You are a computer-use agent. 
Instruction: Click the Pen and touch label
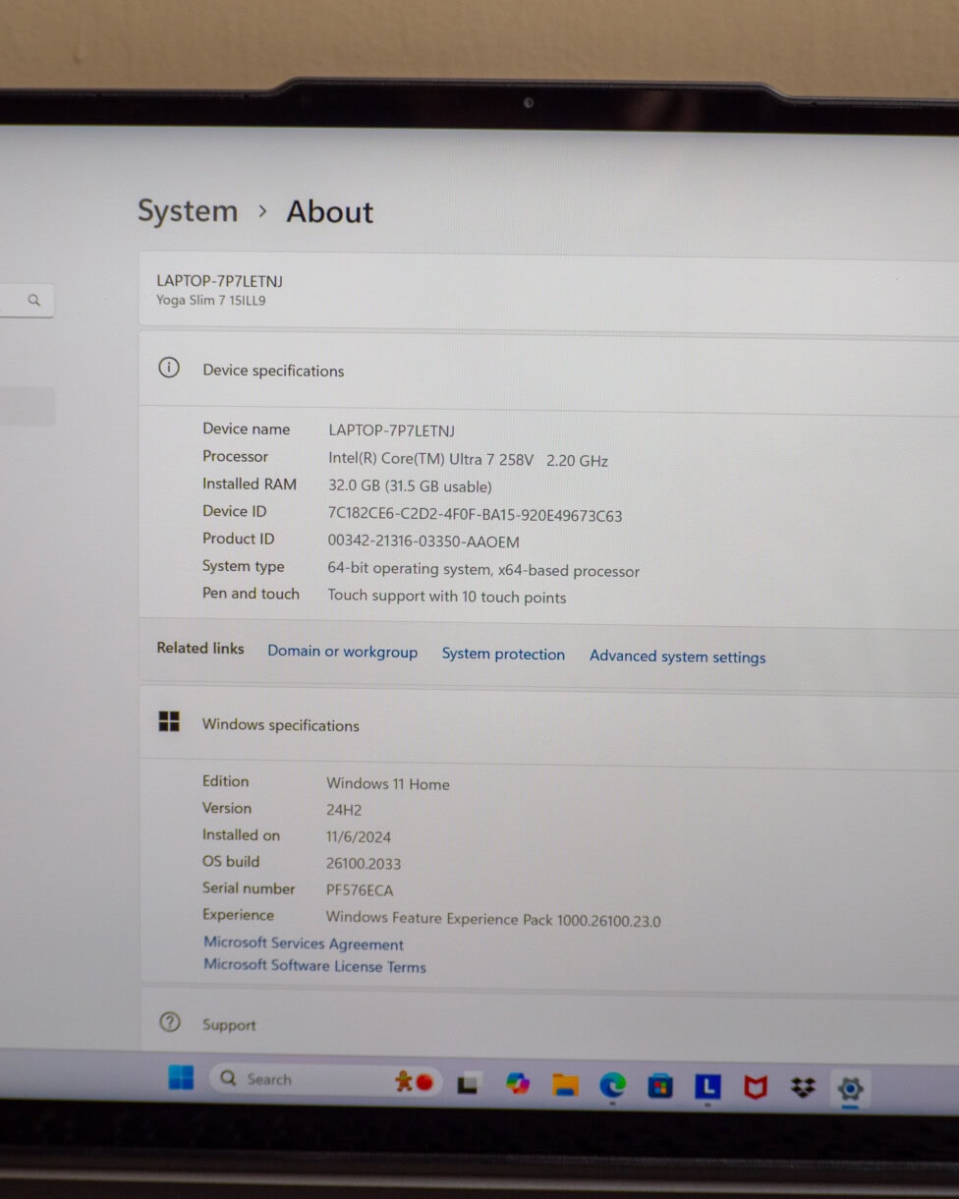(251, 594)
